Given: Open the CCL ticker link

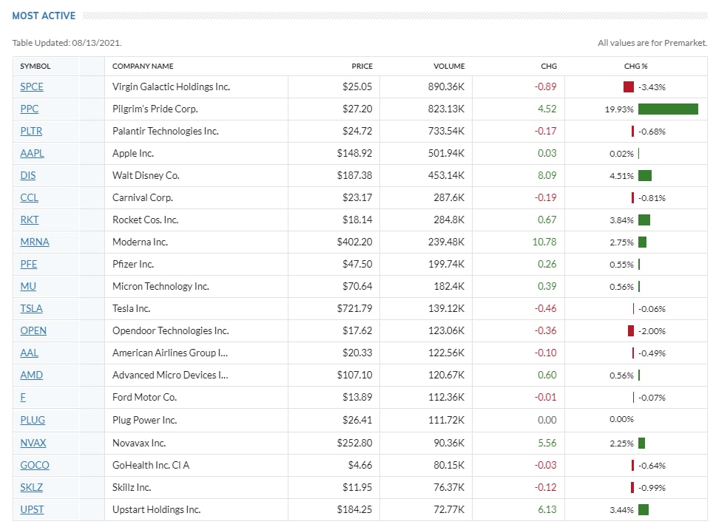Looking at the screenshot, I should (30, 197).
